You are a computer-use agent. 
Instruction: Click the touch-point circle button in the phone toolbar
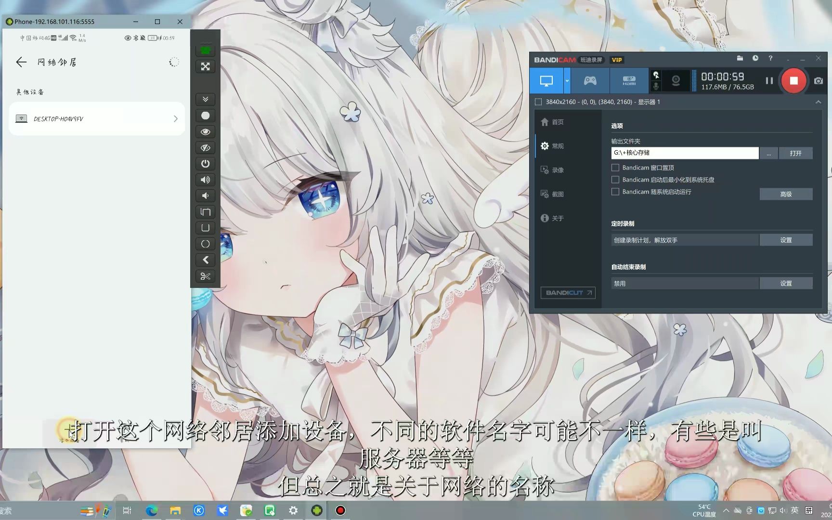205,116
